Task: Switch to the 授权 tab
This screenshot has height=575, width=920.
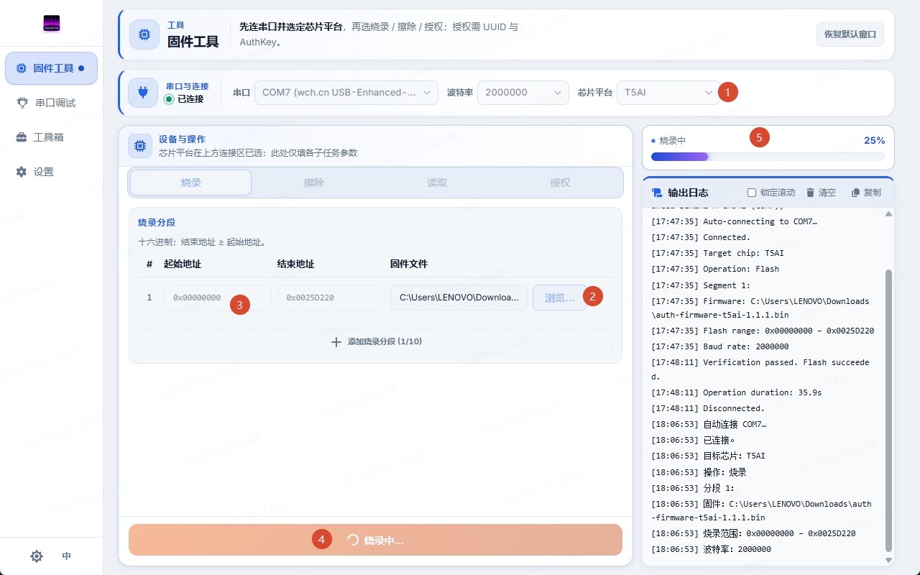Action: tap(560, 183)
